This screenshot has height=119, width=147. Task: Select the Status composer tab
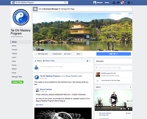pos(38,61)
